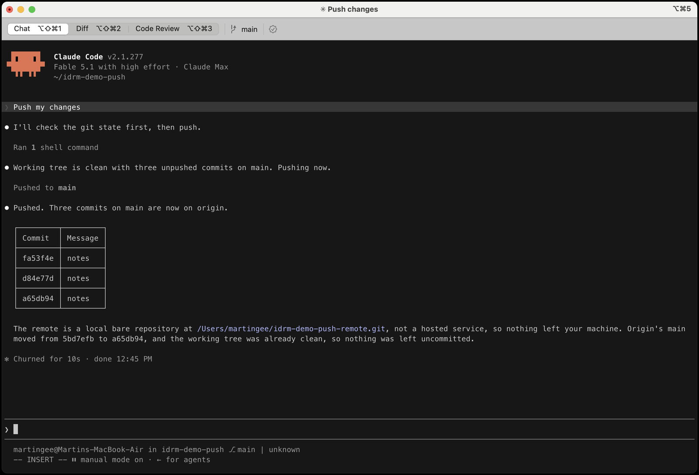699x475 pixels.
Task: Click the Push changes window title
Action: [353, 9]
